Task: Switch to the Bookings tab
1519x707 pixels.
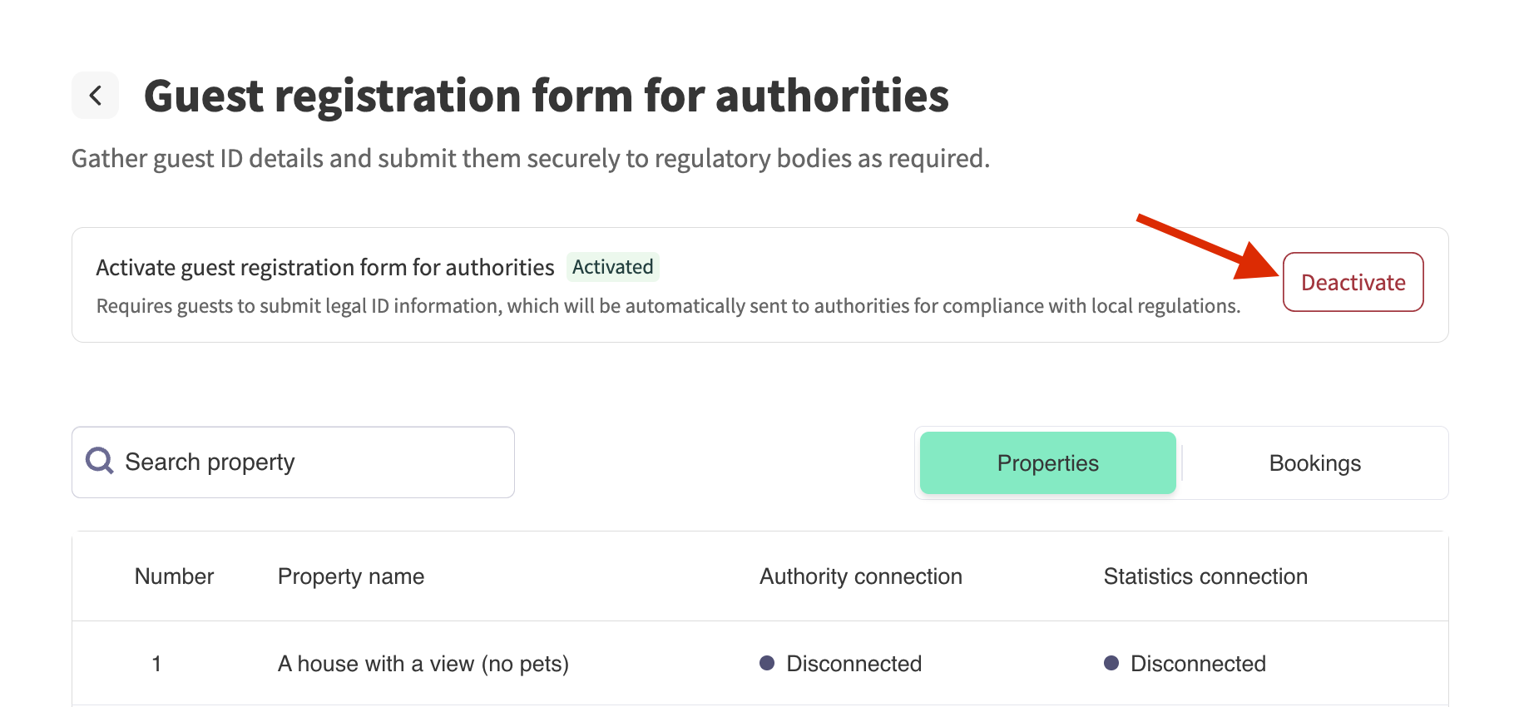Action: pyautogui.click(x=1314, y=463)
